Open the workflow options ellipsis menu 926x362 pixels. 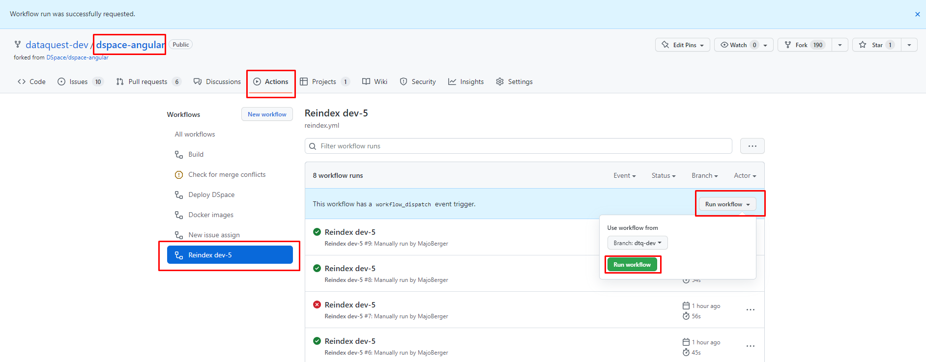[752, 146]
